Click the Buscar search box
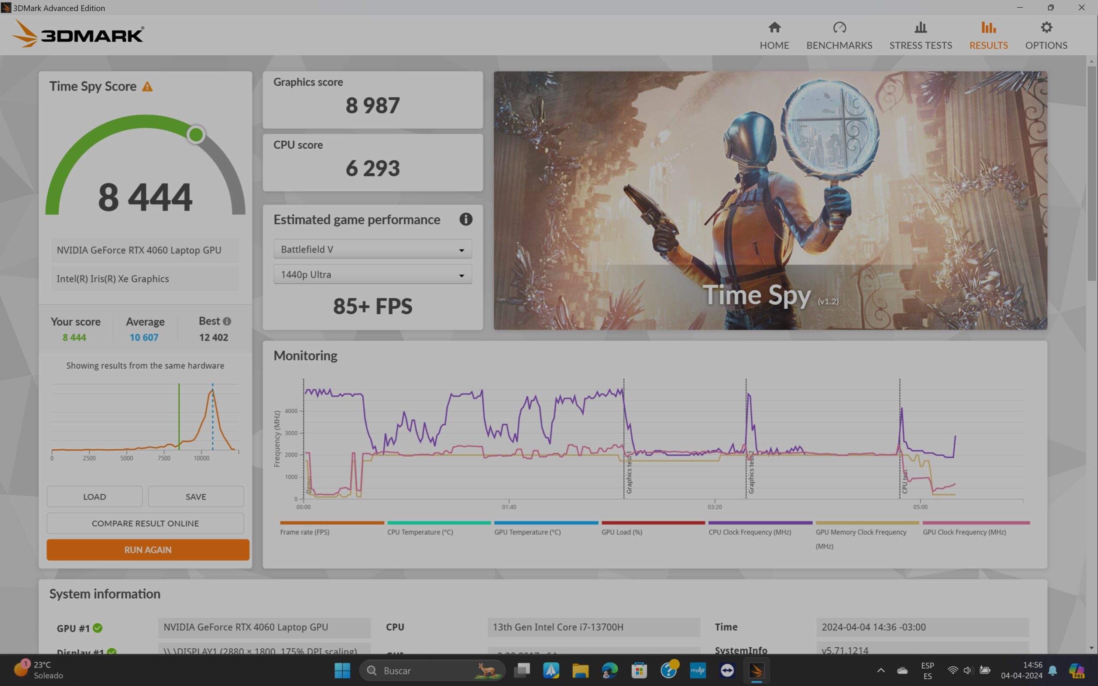1098x686 pixels. [x=432, y=670]
